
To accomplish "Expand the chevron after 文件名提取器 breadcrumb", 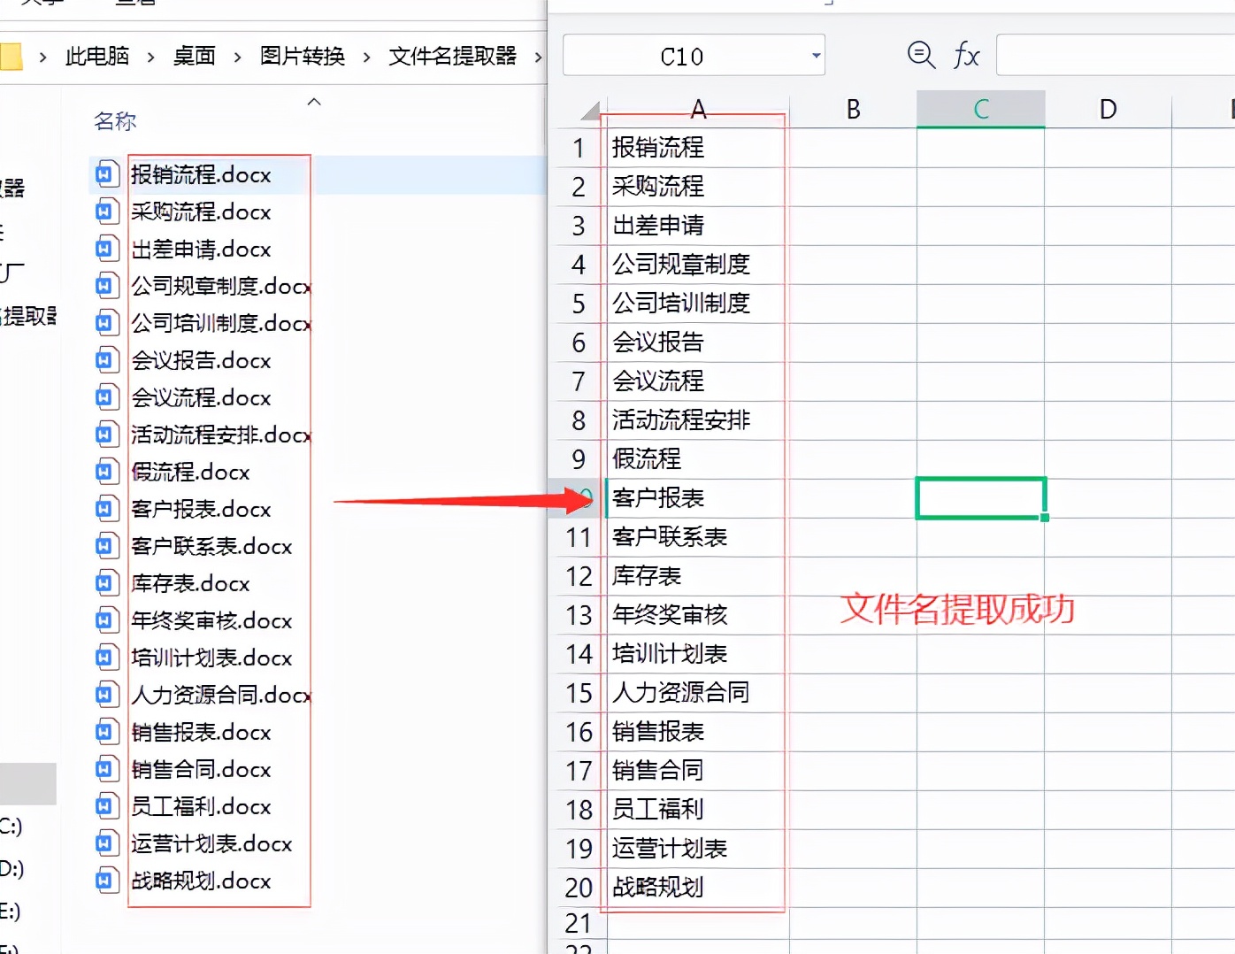I will [x=538, y=58].
